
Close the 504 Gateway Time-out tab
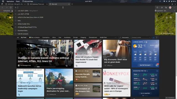tap(47, 4)
